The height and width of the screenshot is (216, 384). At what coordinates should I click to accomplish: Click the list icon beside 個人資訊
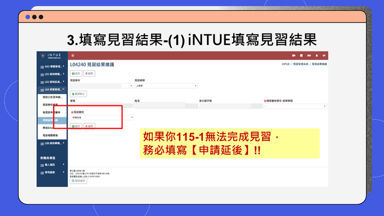coord(42,165)
